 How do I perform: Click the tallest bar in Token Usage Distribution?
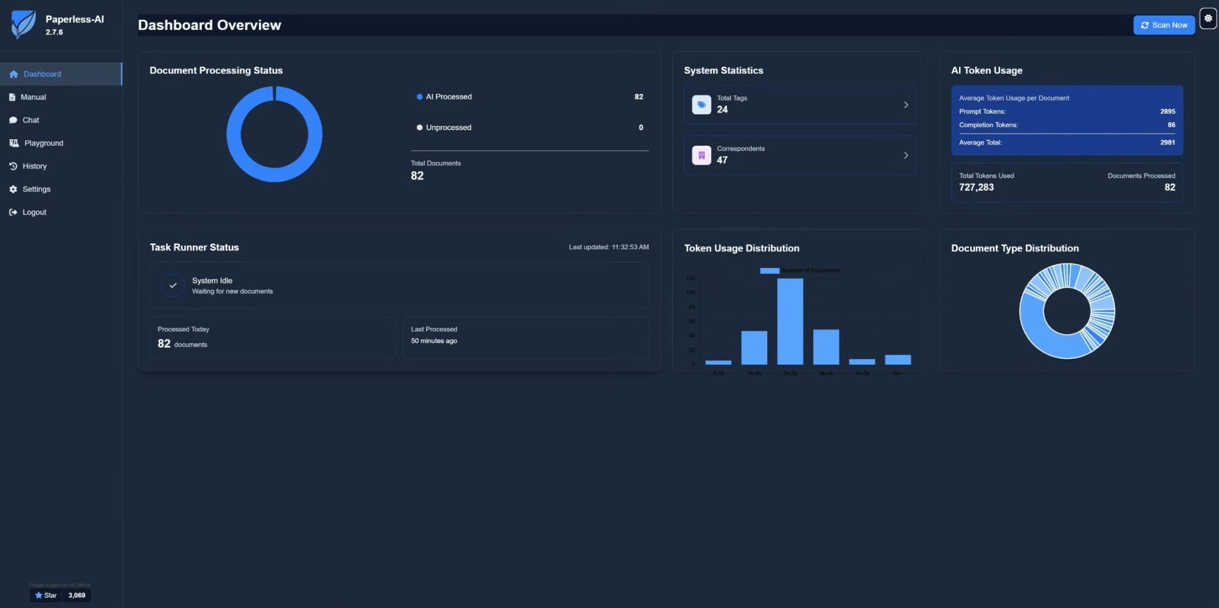coord(789,321)
